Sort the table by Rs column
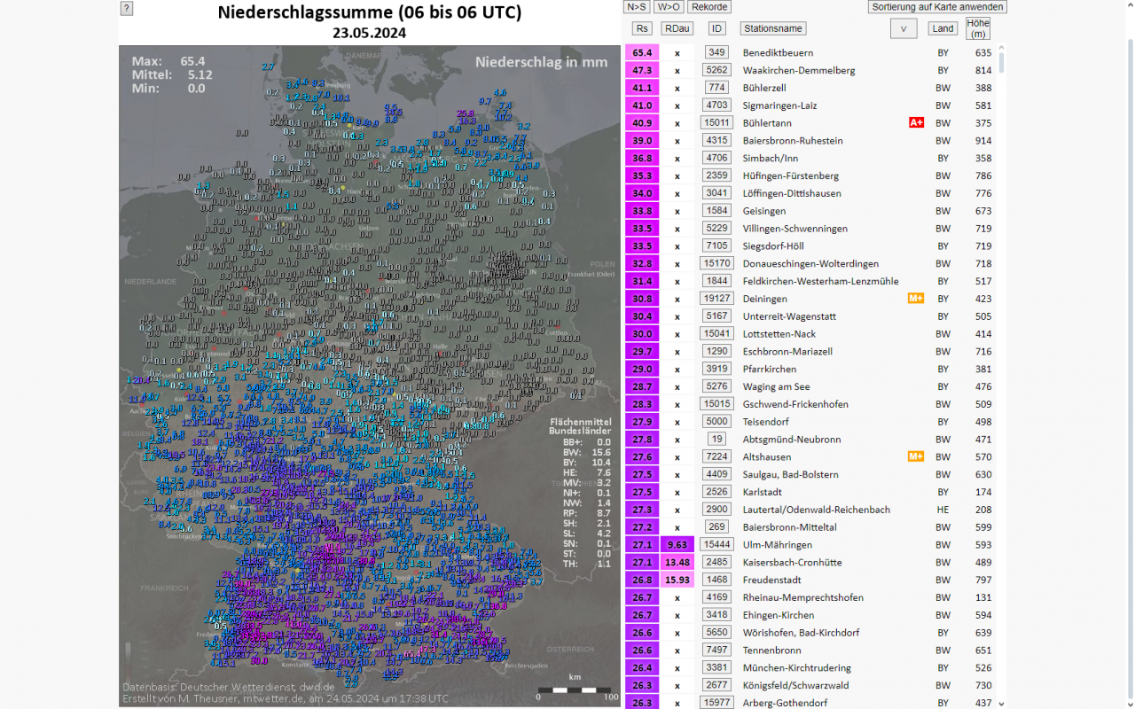The image size is (1135, 709). coord(641,28)
